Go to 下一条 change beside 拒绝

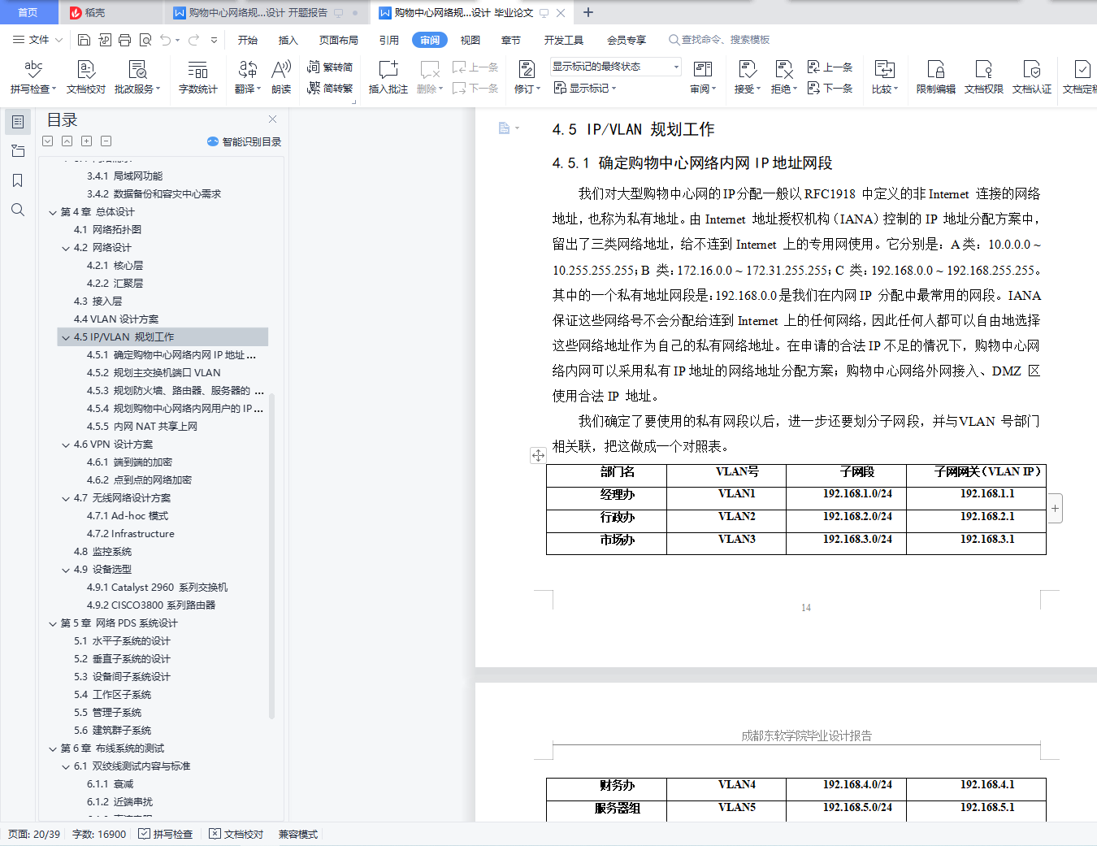click(830, 88)
